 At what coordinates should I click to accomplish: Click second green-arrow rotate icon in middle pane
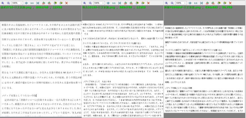(x=131, y=3)
